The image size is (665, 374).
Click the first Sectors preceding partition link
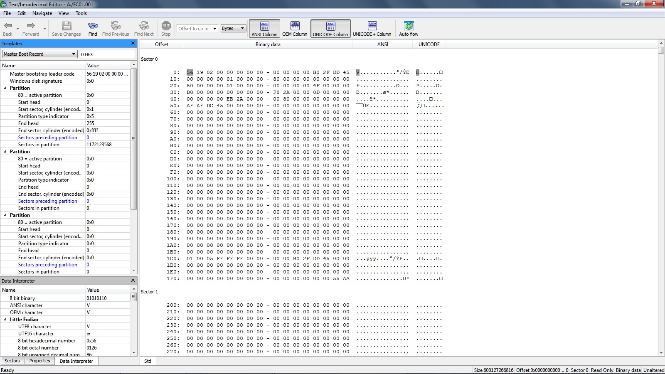pos(48,138)
